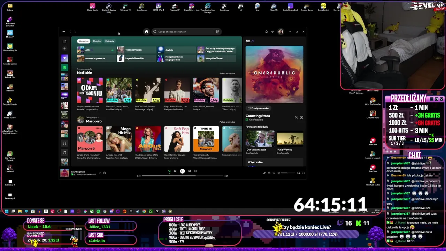Click Pokaż wszystko for Maroon 5 section
The height and width of the screenshot is (251, 446).
227,122
